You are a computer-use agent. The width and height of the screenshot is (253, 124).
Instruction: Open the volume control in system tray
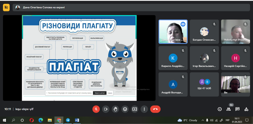(x=212, y=120)
